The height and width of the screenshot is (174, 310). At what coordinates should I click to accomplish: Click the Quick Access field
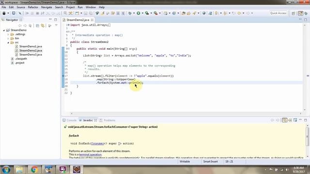pyautogui.click(x=278, y=13)
